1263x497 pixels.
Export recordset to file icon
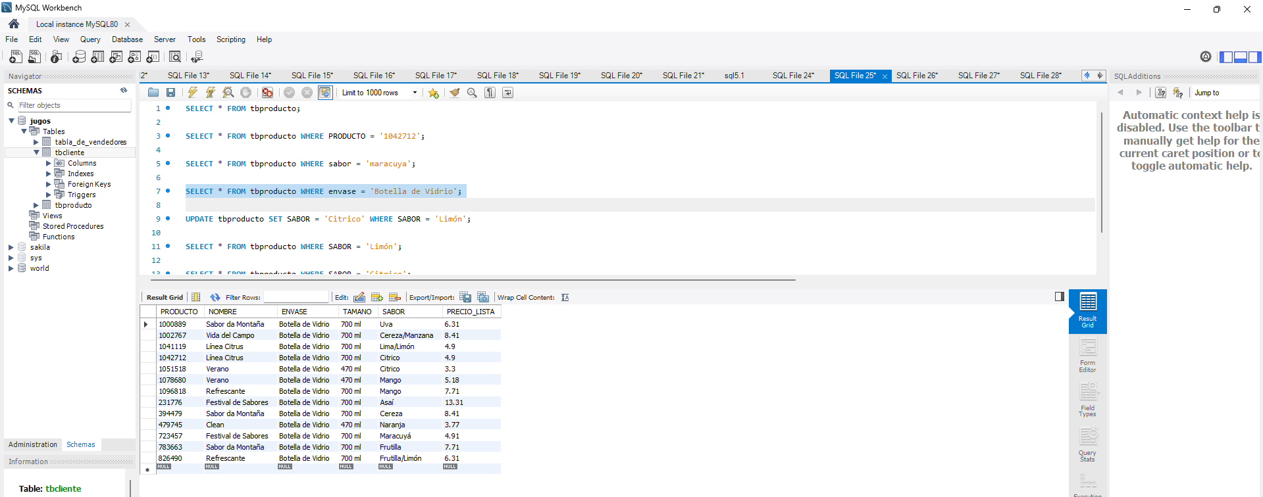click(465, 297)
